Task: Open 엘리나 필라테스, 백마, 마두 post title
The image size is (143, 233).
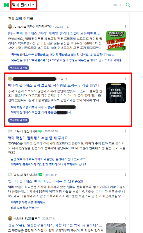Action: 46,181
